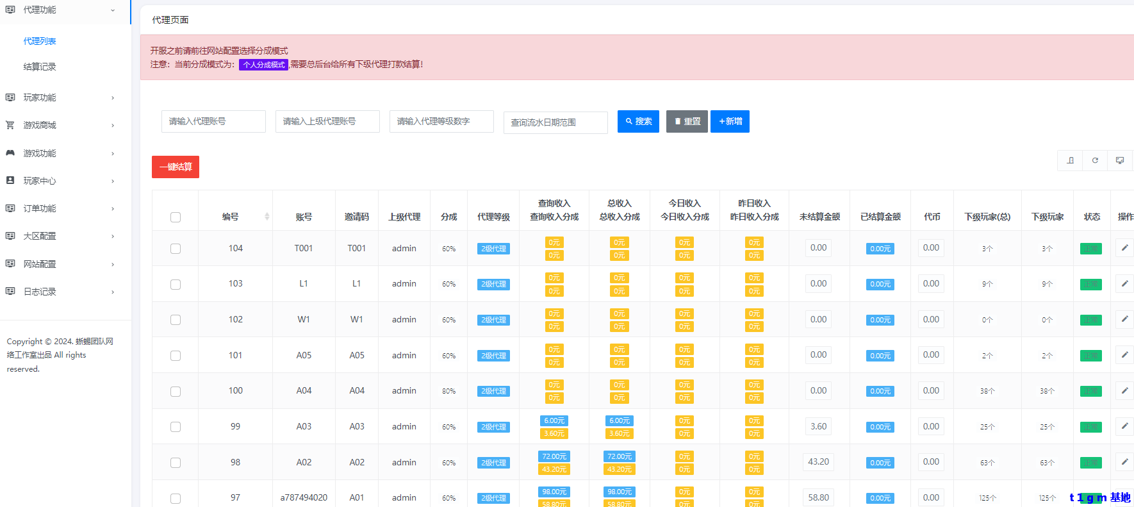
Task: Open the column filter toolbar icon
Action: [1070, 160]
